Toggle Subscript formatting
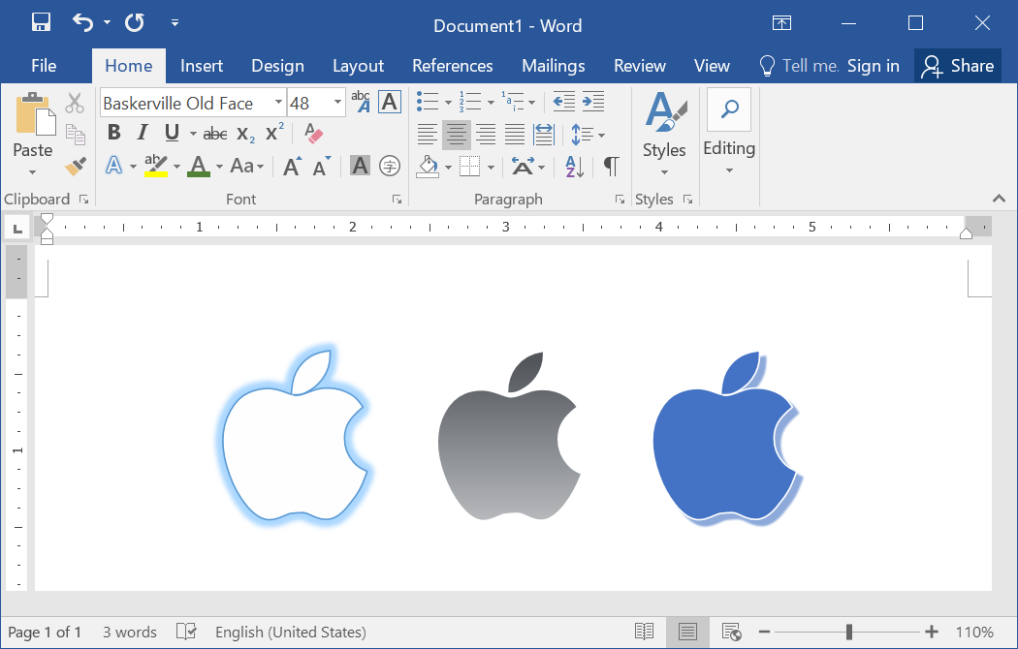 tap(245, 134)
